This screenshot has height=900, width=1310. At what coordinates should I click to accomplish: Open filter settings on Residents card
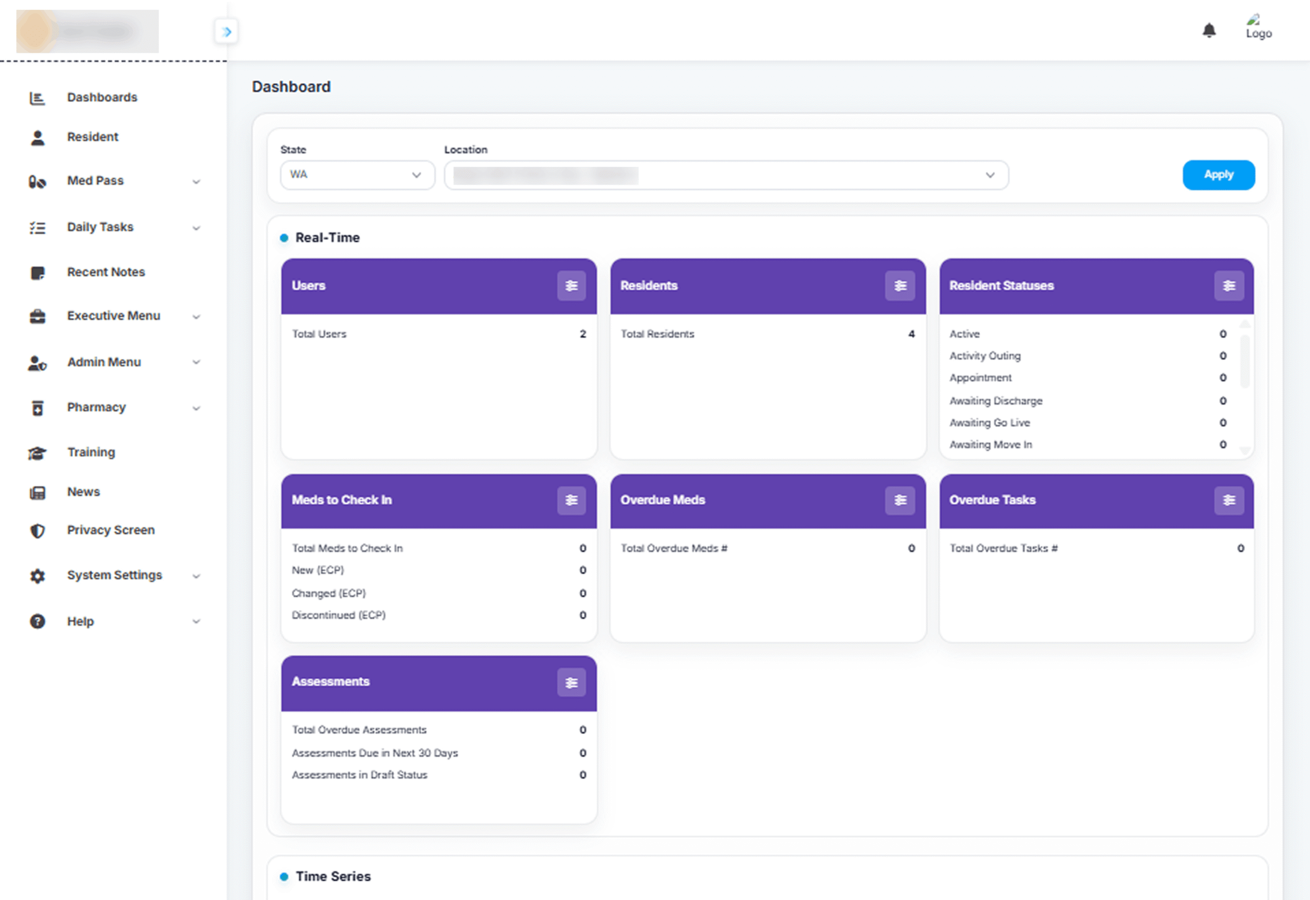tap(900, 286)
